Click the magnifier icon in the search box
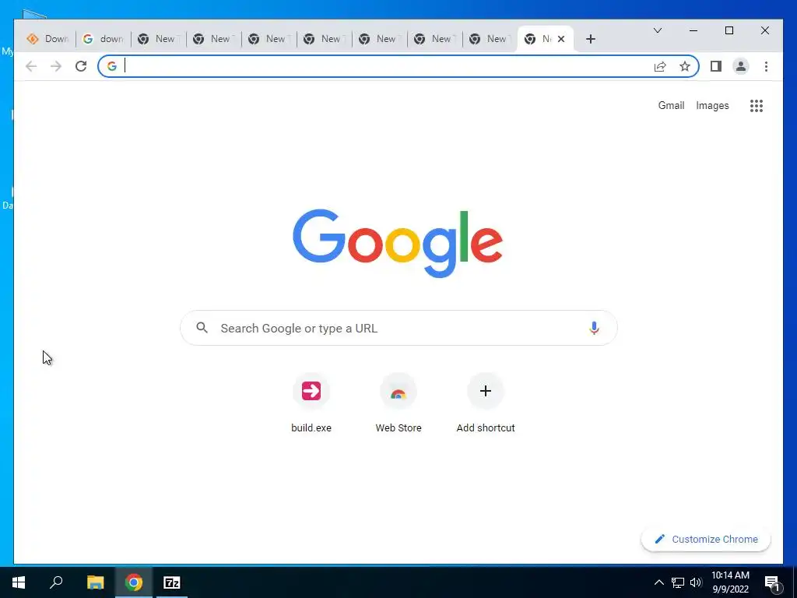 click(x=202, y=328)
